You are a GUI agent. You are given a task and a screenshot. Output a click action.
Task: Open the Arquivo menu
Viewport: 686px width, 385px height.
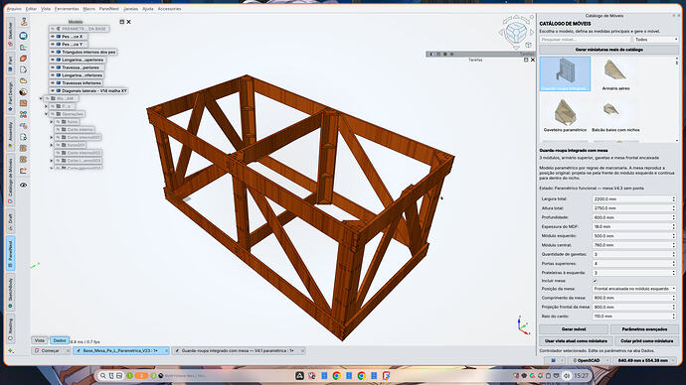[14, 9]
